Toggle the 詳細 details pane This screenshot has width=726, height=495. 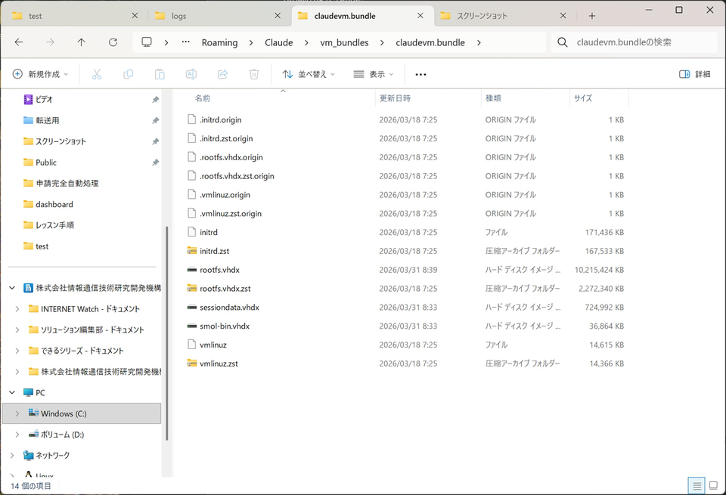pos(694,74)
